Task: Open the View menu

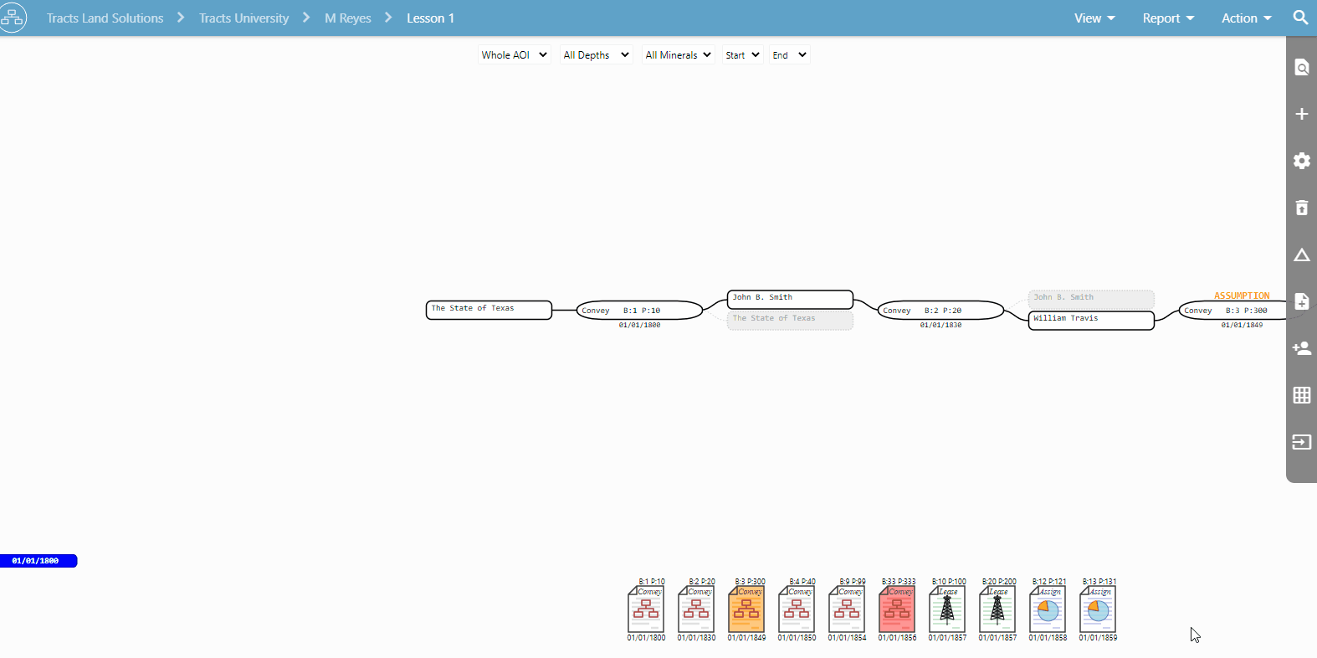Action: tap(1094, 18)
